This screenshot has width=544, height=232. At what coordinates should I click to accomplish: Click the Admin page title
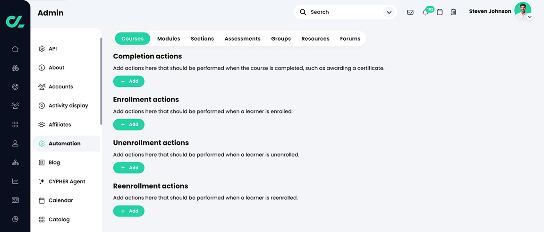[x=51, y=13]
